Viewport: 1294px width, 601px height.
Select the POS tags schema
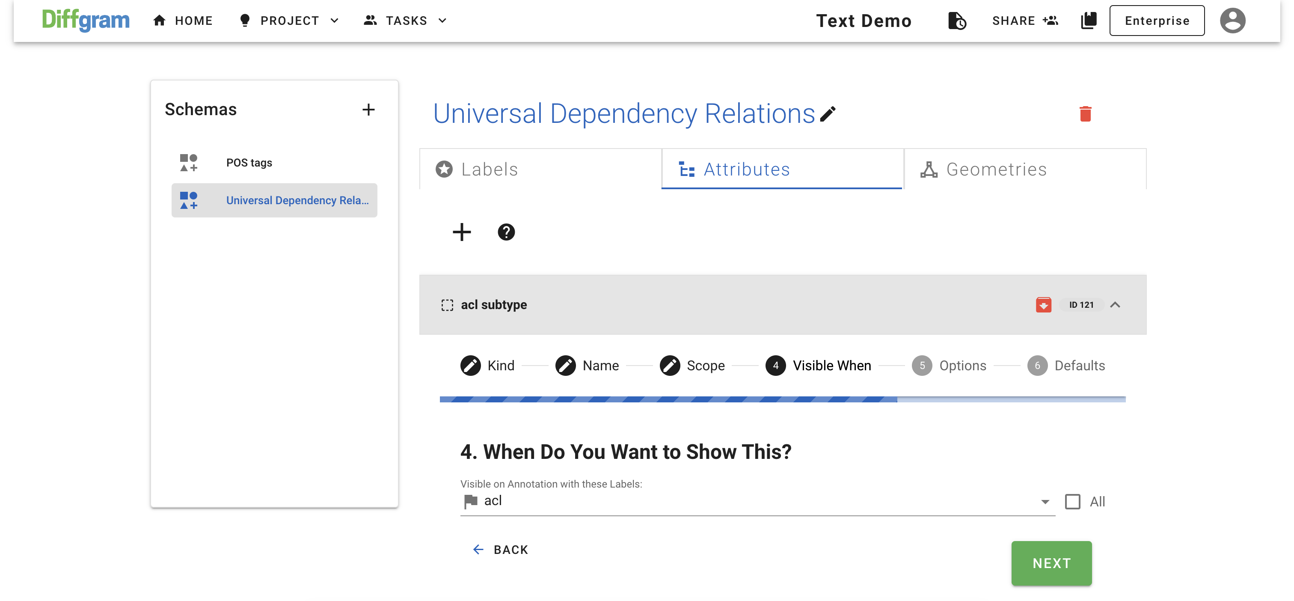[x=249, y=163]
